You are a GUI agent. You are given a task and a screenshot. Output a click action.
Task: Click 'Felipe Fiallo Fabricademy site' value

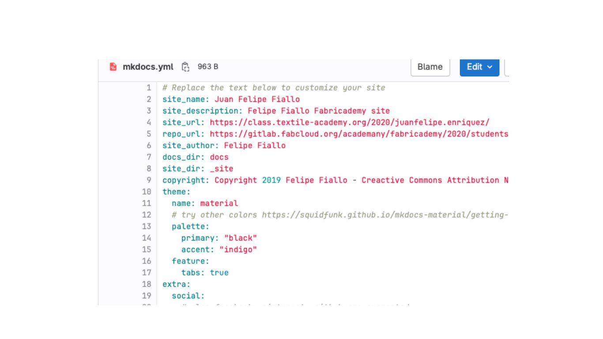(319, 111)
